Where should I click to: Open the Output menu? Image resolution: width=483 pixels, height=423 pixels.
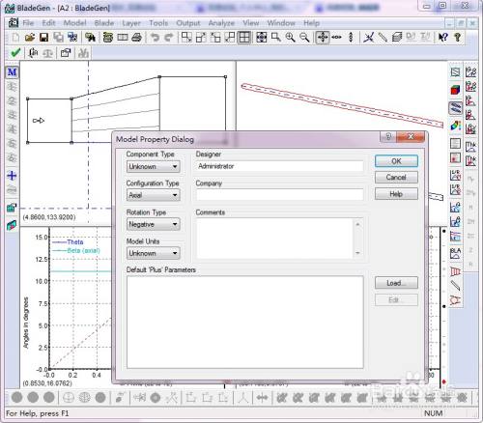coord(188,23)
